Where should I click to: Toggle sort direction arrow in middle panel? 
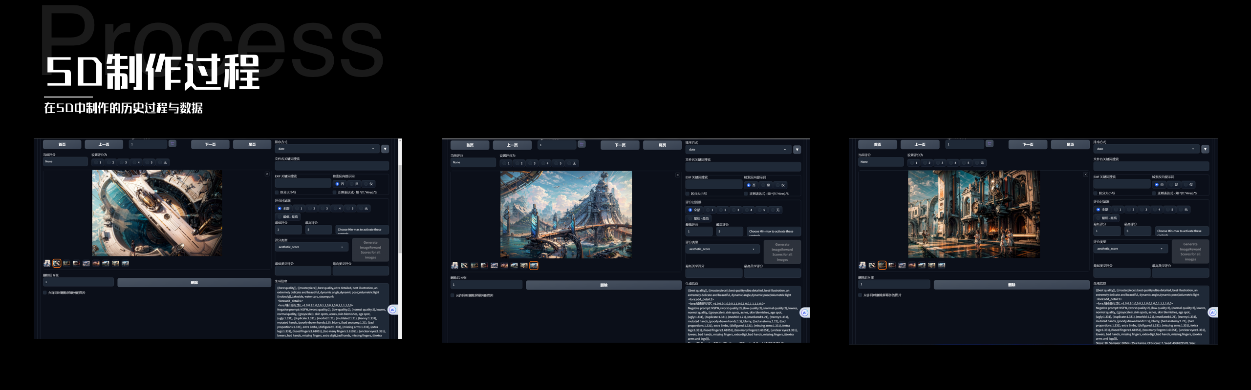pyautogui.click(x=797, y=150)
